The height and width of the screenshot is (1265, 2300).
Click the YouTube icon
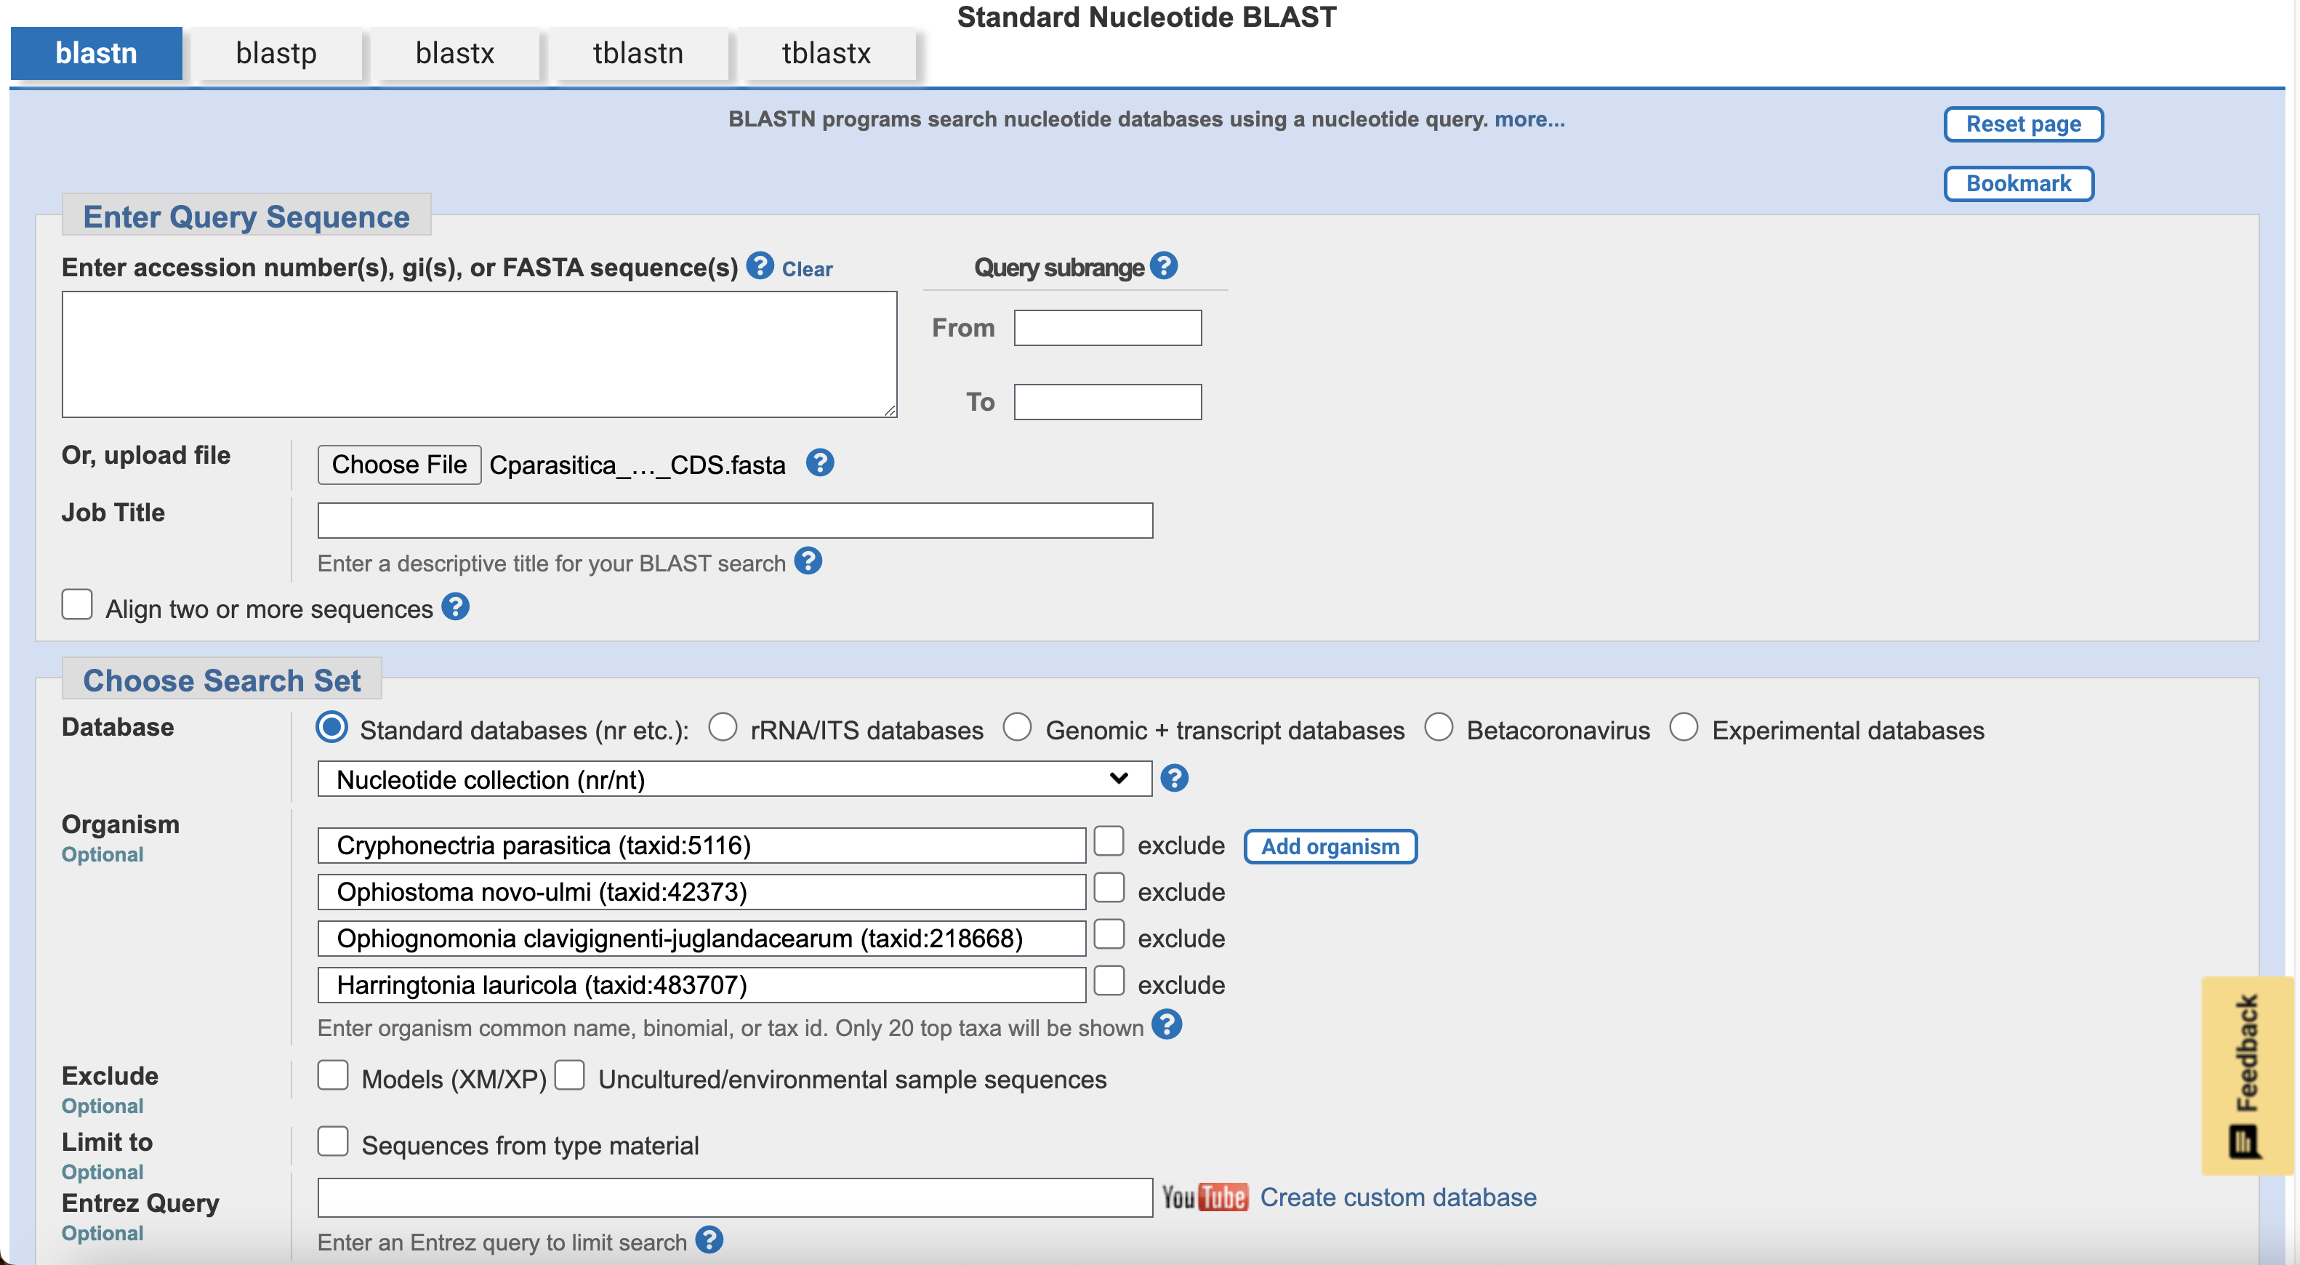(x=1205, y=1197)
